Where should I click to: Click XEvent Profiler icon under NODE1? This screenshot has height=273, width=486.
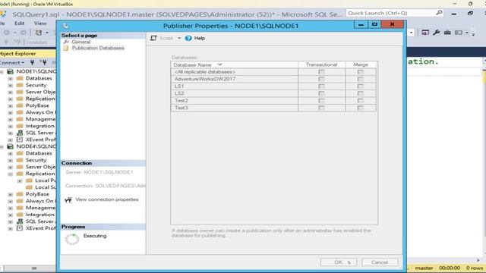[20, 140]
